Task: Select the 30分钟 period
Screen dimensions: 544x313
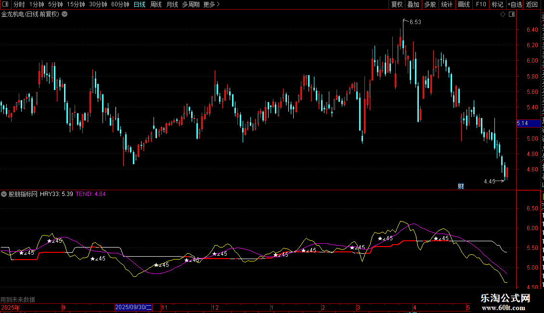Action: click(98, 4)
